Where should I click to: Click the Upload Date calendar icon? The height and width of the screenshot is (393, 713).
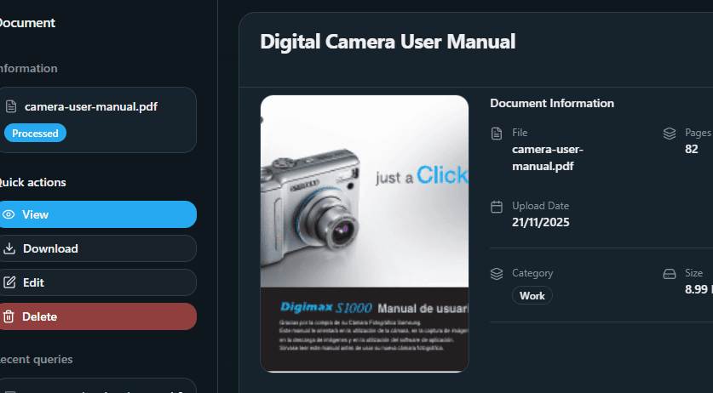(497, 207)
